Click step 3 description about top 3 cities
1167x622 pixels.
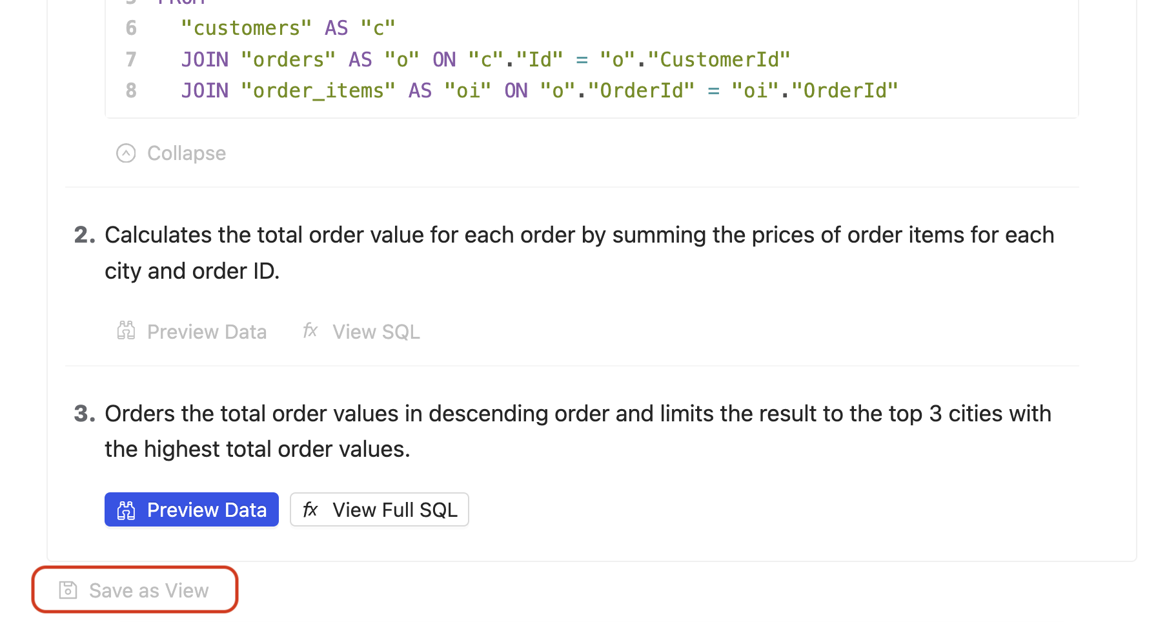578,431
